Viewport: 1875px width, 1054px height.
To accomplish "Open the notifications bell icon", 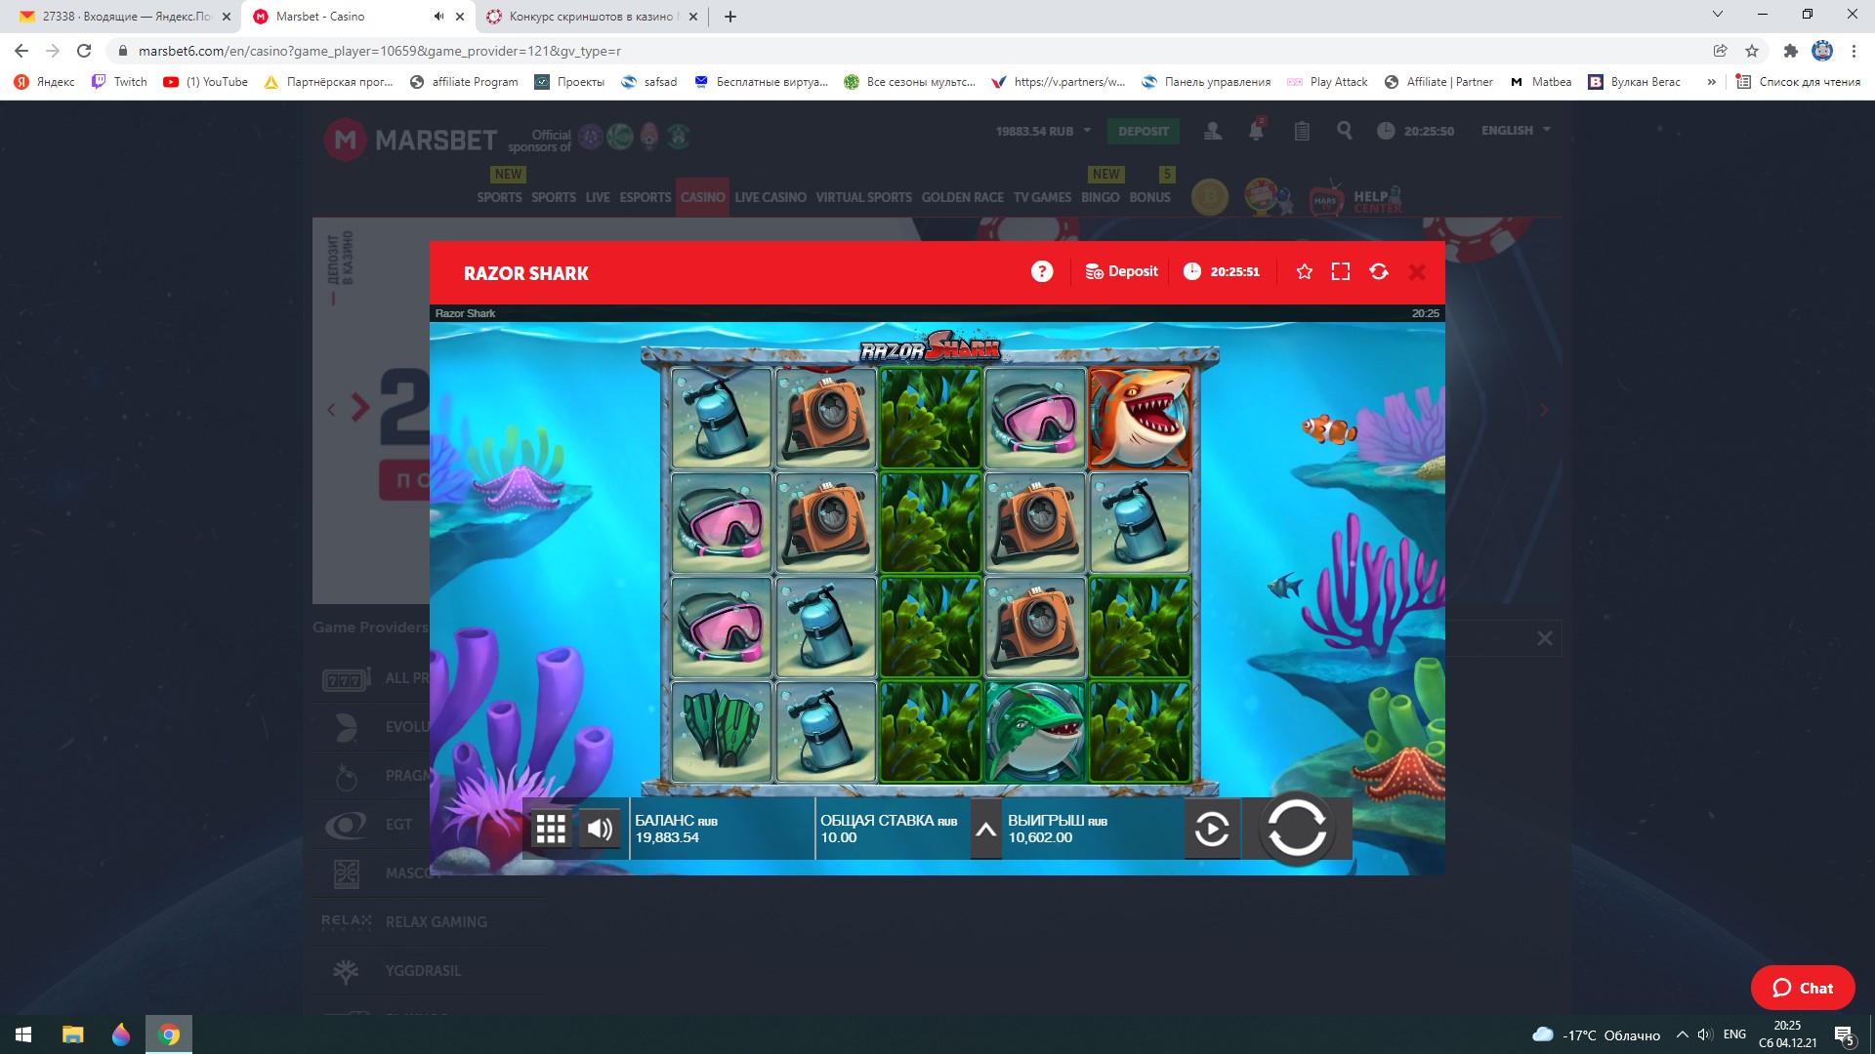I will click(1256, 131).
